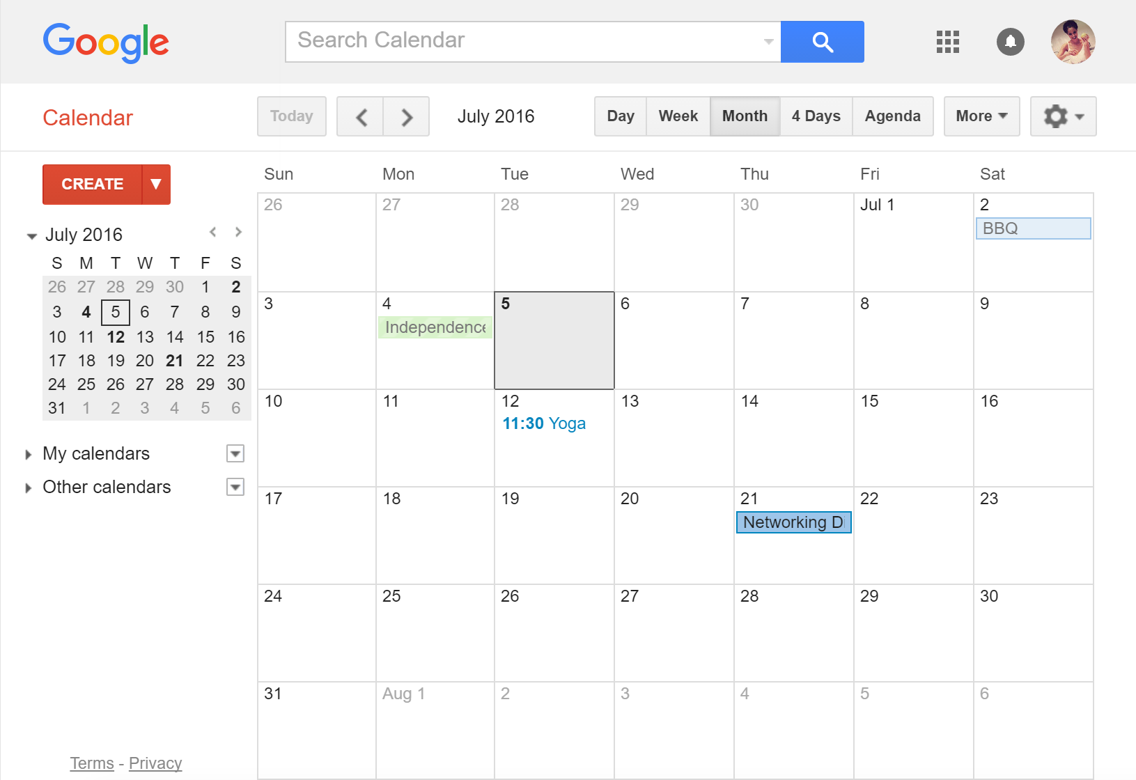This screenshot has width=1136, height=780.
Task: Go to previous month using left arrow
Action: point(360,116)
